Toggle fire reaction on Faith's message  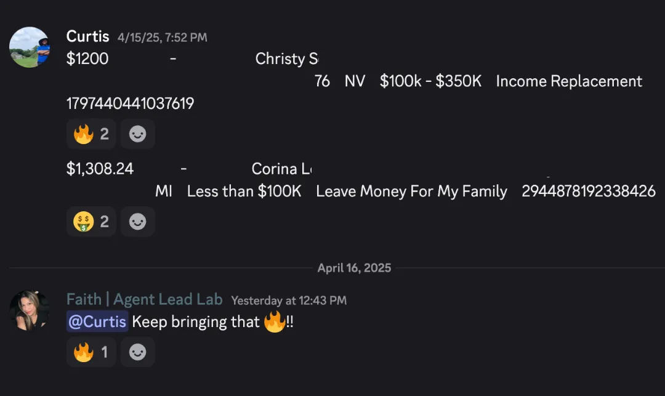point(91,352)
